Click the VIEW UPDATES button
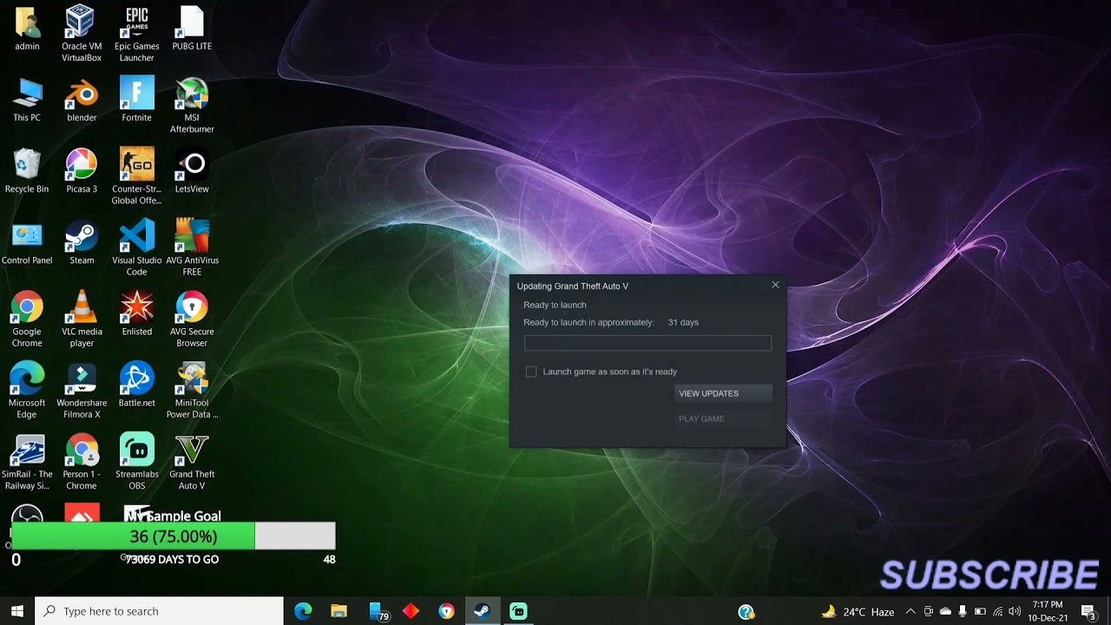 click(x=724, y=393)
